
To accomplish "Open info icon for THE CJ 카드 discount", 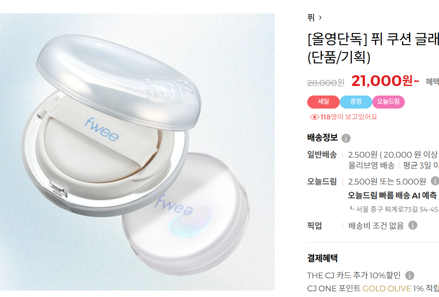I will pyautogui.click(x=410, y=275).
